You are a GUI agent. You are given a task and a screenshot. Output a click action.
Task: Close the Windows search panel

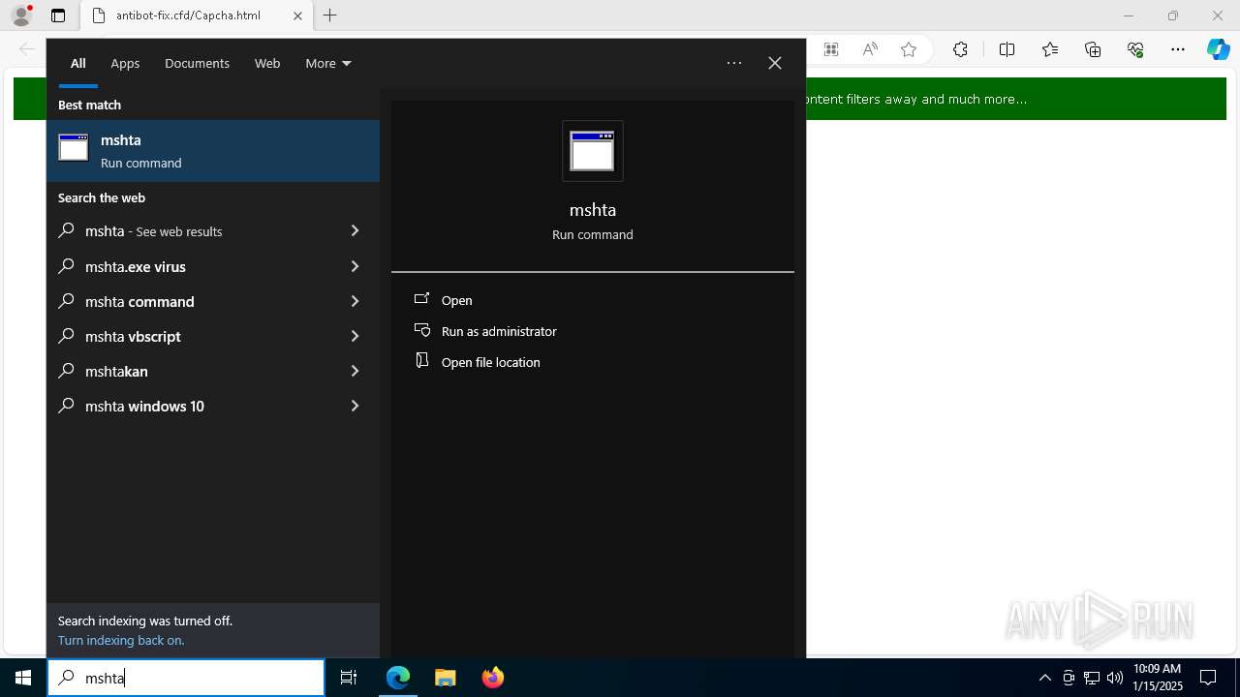click(775, 63)
